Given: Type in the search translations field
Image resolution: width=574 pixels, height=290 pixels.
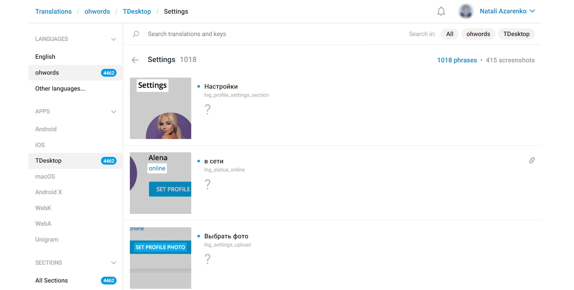Looking at the screenshot, I should [260, 34].
